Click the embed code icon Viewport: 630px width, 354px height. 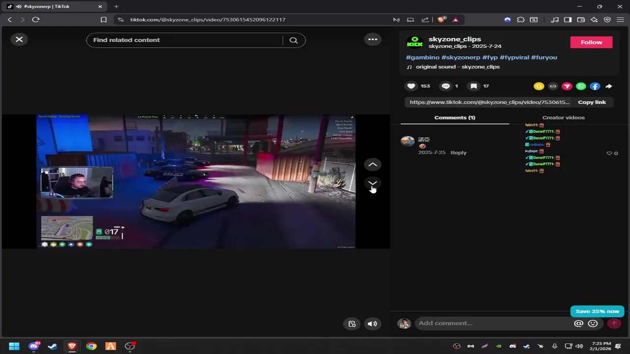553,86
